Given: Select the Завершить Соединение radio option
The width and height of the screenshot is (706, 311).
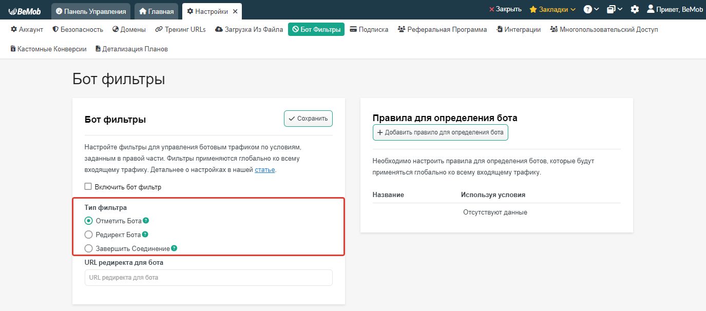Looking at the screenshot, I should 89,248.
